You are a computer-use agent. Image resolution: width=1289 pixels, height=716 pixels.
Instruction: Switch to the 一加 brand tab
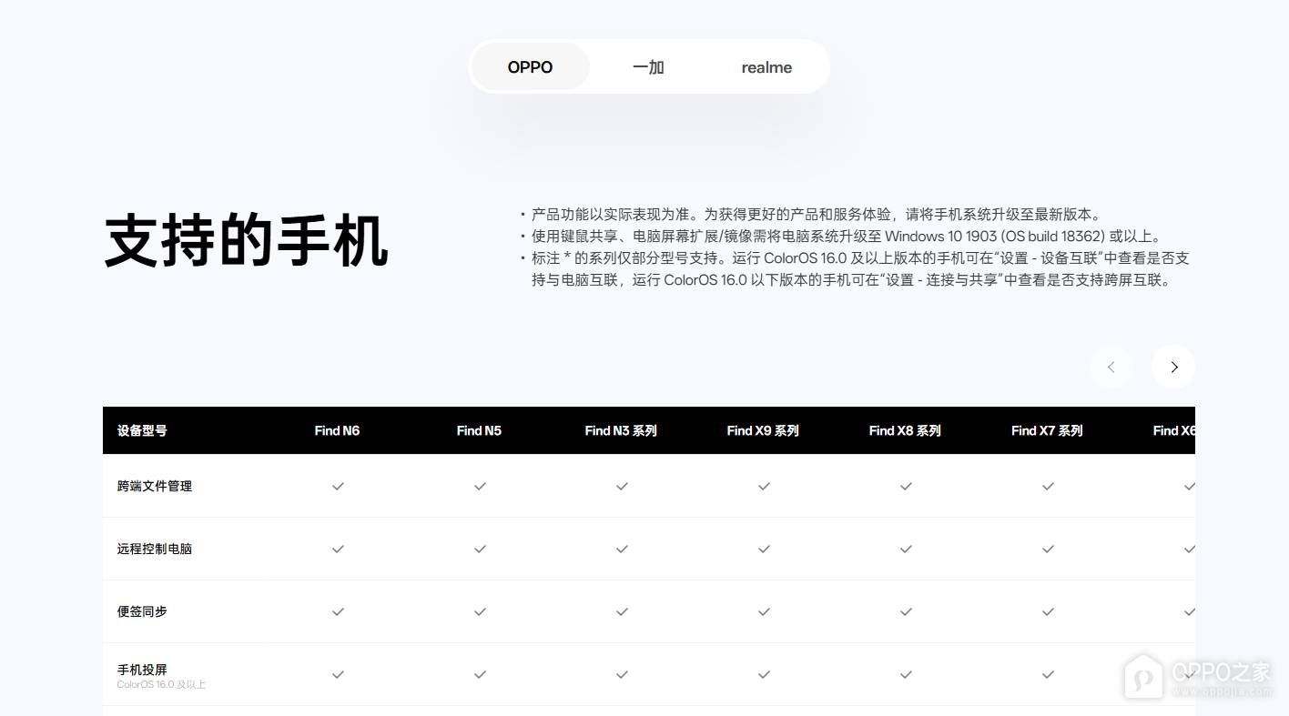point(649,66)
